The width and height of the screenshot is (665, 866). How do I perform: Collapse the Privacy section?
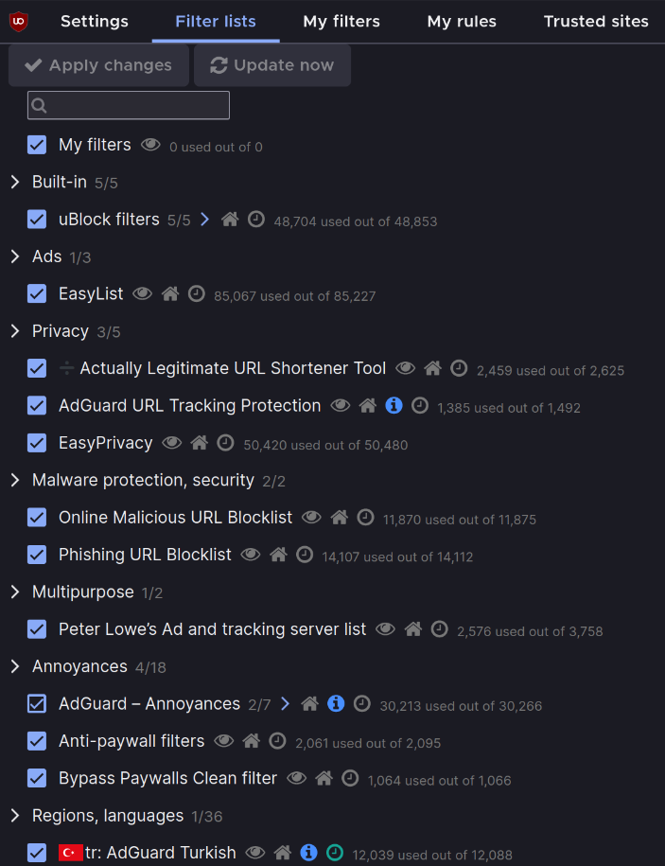pyautogui.click(x=15, y=331)
